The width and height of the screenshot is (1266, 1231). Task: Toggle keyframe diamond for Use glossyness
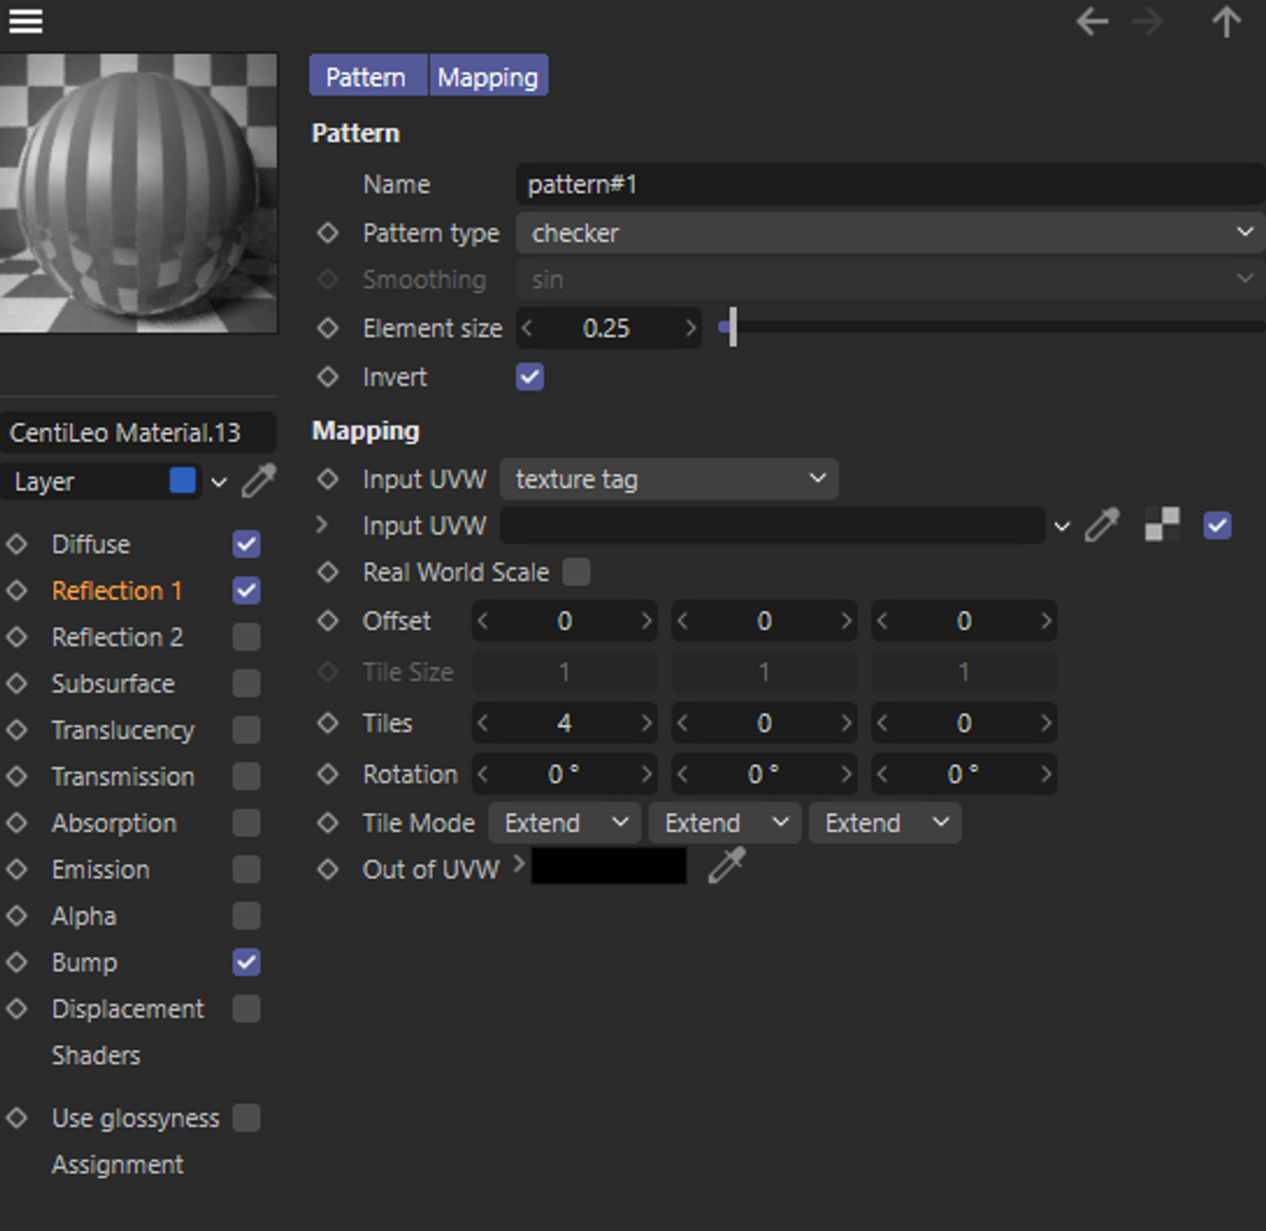coord(16,1117)
